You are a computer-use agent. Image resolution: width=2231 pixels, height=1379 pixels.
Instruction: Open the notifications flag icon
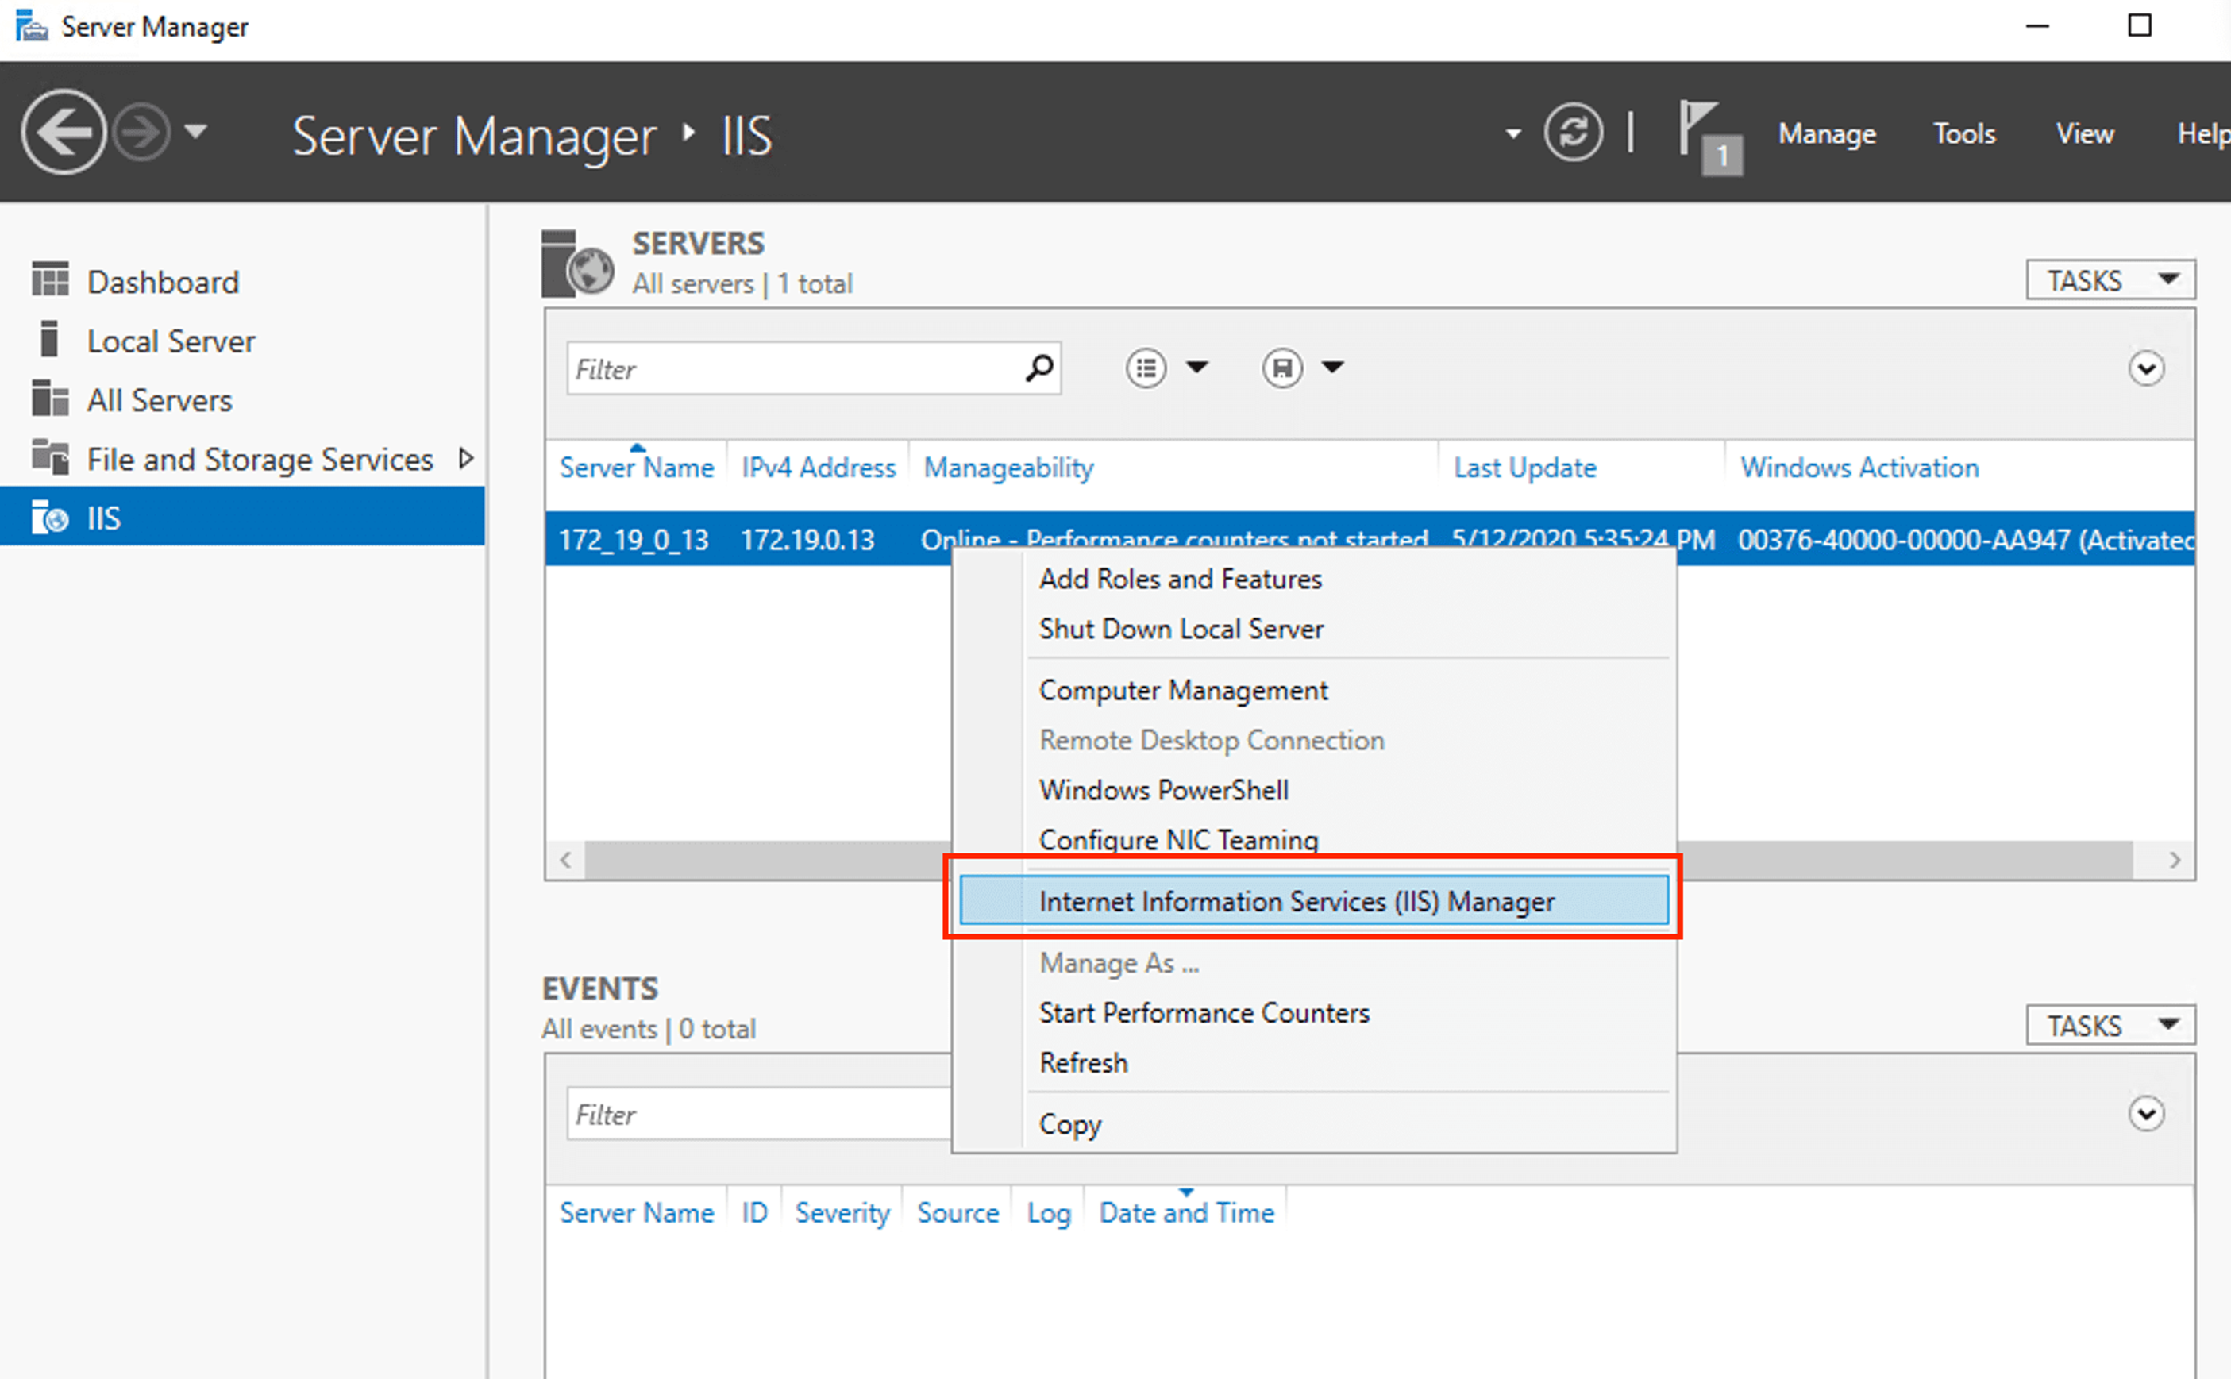1709,137
